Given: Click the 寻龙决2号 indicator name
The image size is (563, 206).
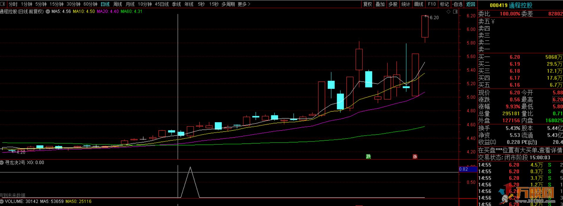Looking at the screenshot, I should (15, 163).
